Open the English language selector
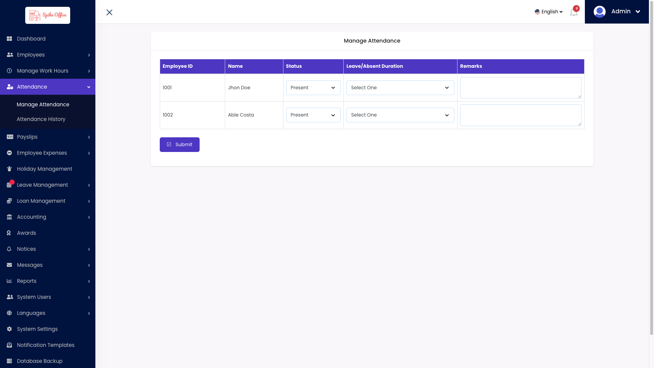 pyautogui.click(x=548, y=11)
